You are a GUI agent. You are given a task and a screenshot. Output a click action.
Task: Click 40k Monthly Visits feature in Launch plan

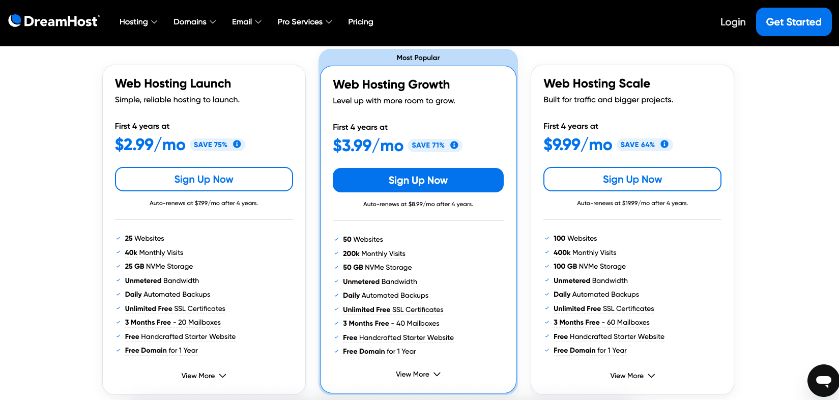point(154,252)
